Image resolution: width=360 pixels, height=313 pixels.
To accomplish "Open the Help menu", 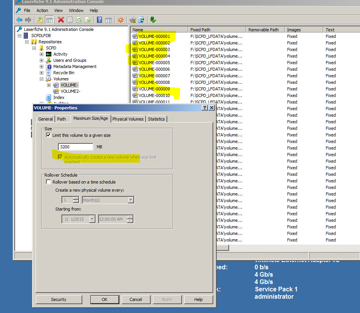I will point(94,10).
